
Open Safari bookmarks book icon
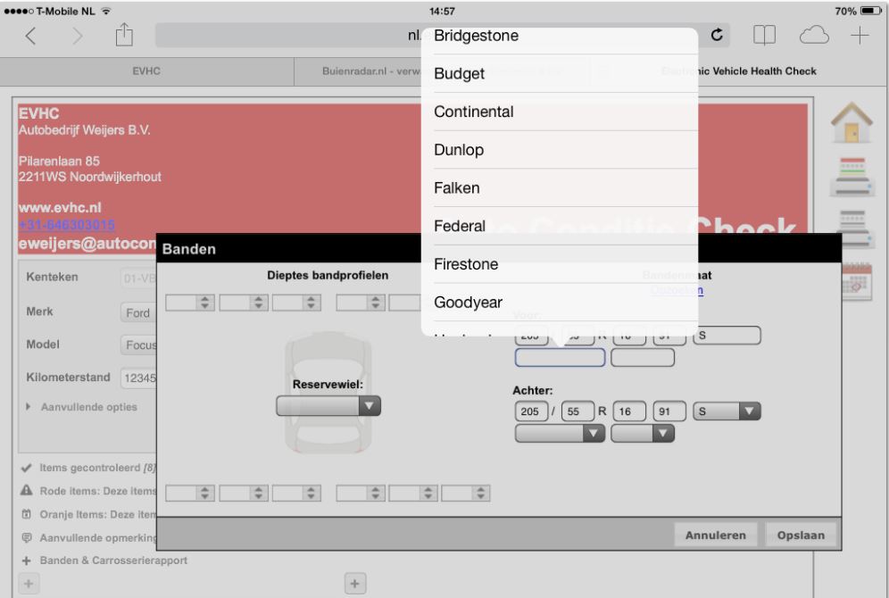coord(764,36)
